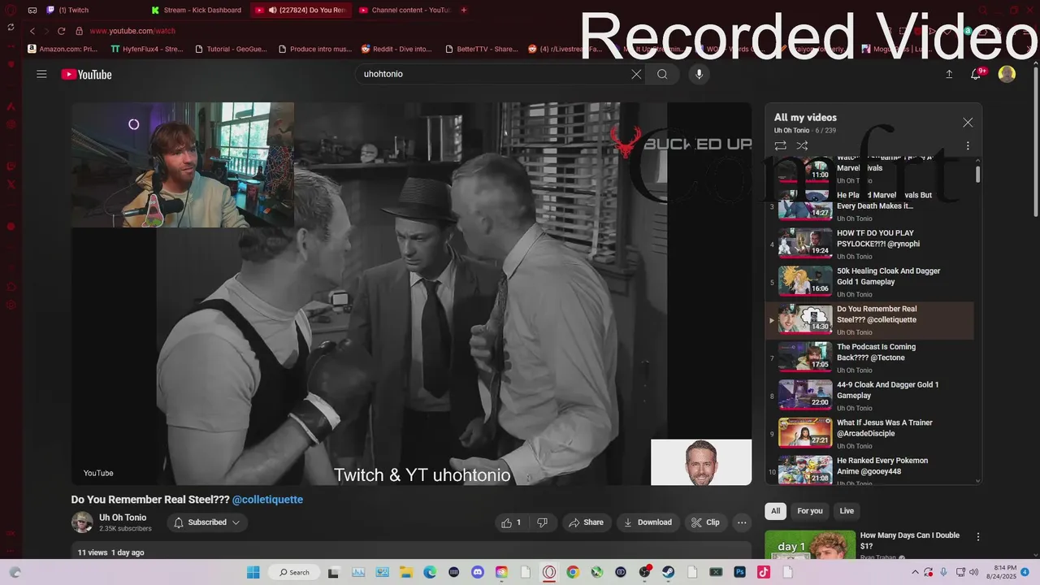This screenshot has width=1040, height=585.
Task: Open Steam from the taskbar
Action: pyautogui.click(x=669, y=572)
